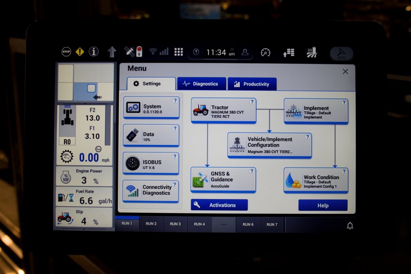Click the Activations button
Image resolution: width=411 pixels, height=274 pixels.
[x=219, y=205]
